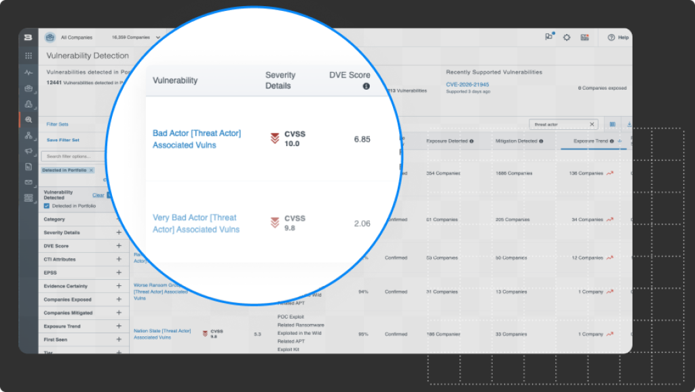Click the Help menu item
The image size is (695, 392).
pyautogui.click(x=618, y=37)
